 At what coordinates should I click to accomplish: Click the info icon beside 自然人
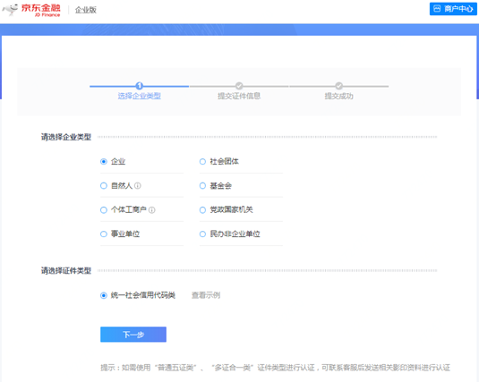point(138,186)
